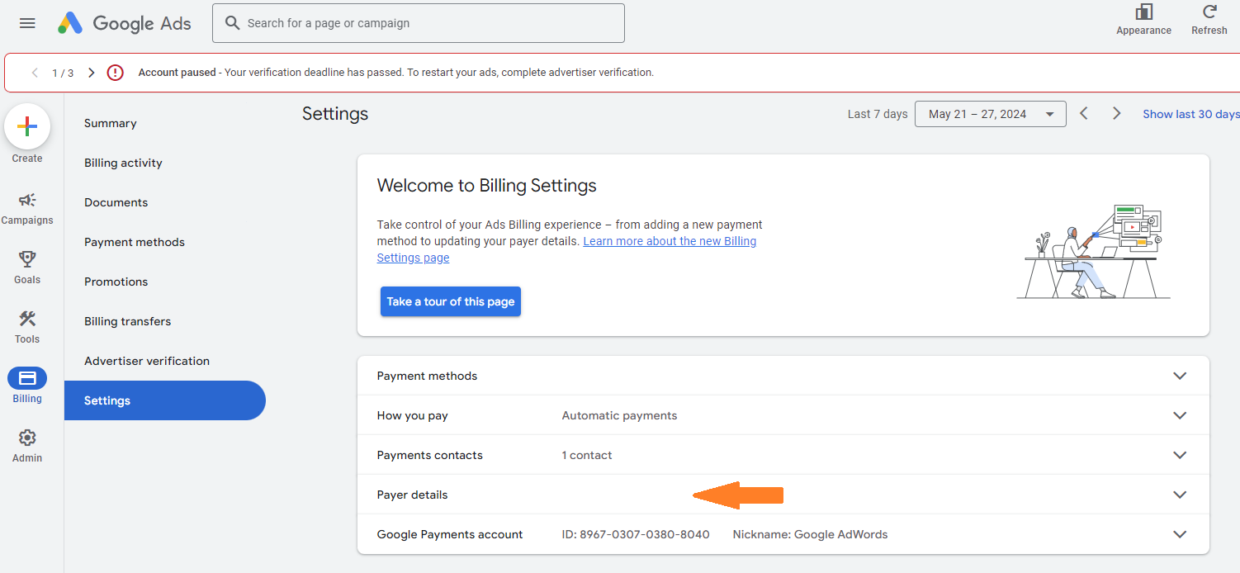The width and height of the screenshot is (1240, 573).
Task: Click the search magnifier icon
Action: (233, 23)
